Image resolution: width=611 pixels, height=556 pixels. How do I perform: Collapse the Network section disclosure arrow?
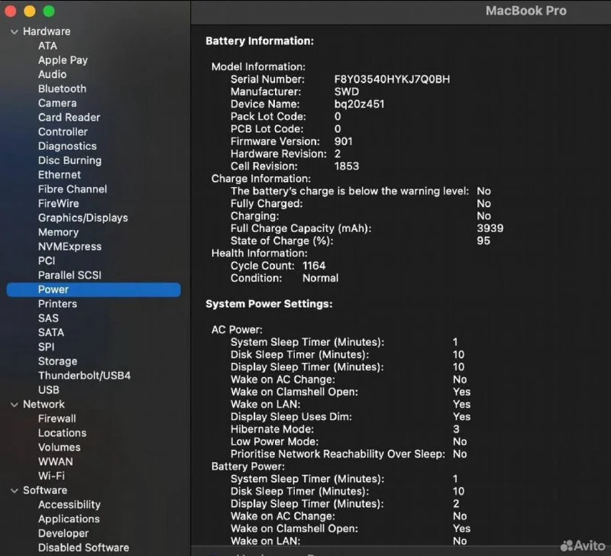point(14,404)
